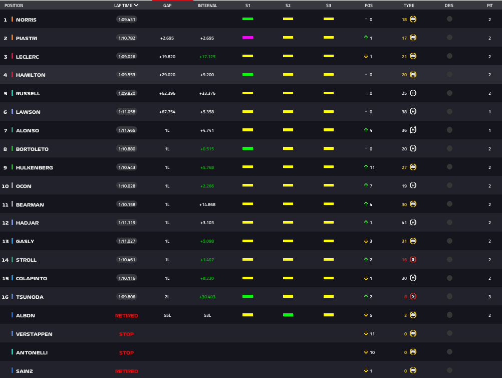Open the LAP TIME sort chevron
This screenshot has height=378, width=502.
pos(136,6)
